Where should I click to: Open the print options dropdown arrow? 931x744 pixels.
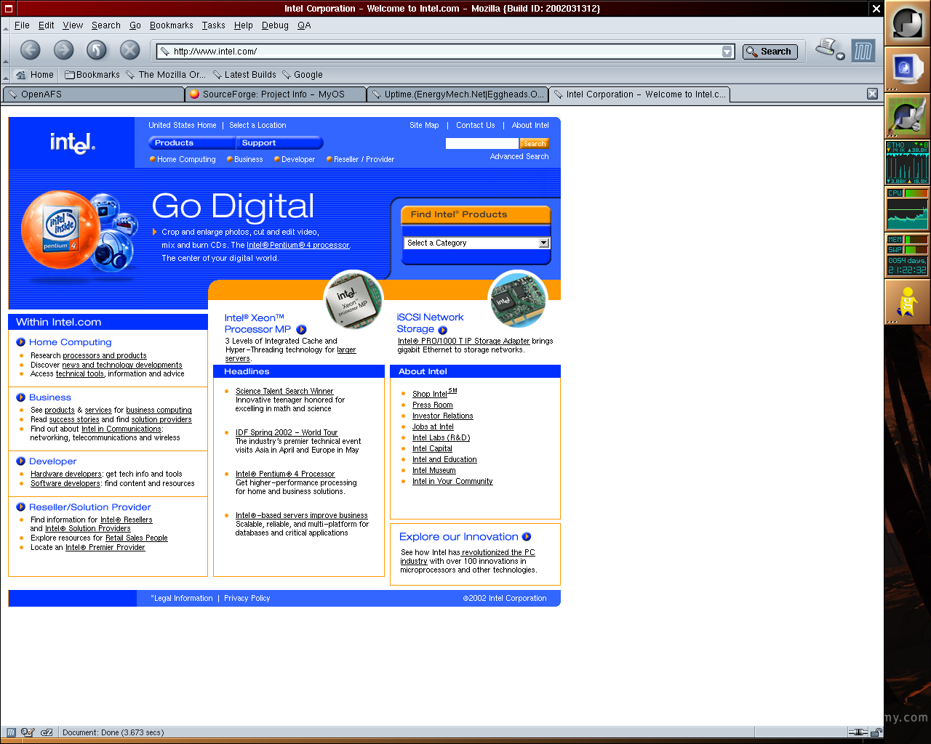pyautogui.click(x=841, y=56)
